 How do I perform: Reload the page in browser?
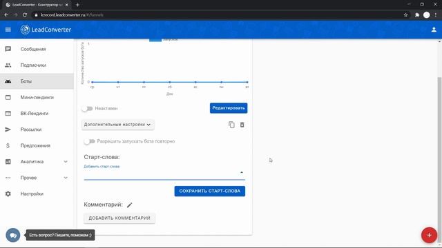[25, 15]
